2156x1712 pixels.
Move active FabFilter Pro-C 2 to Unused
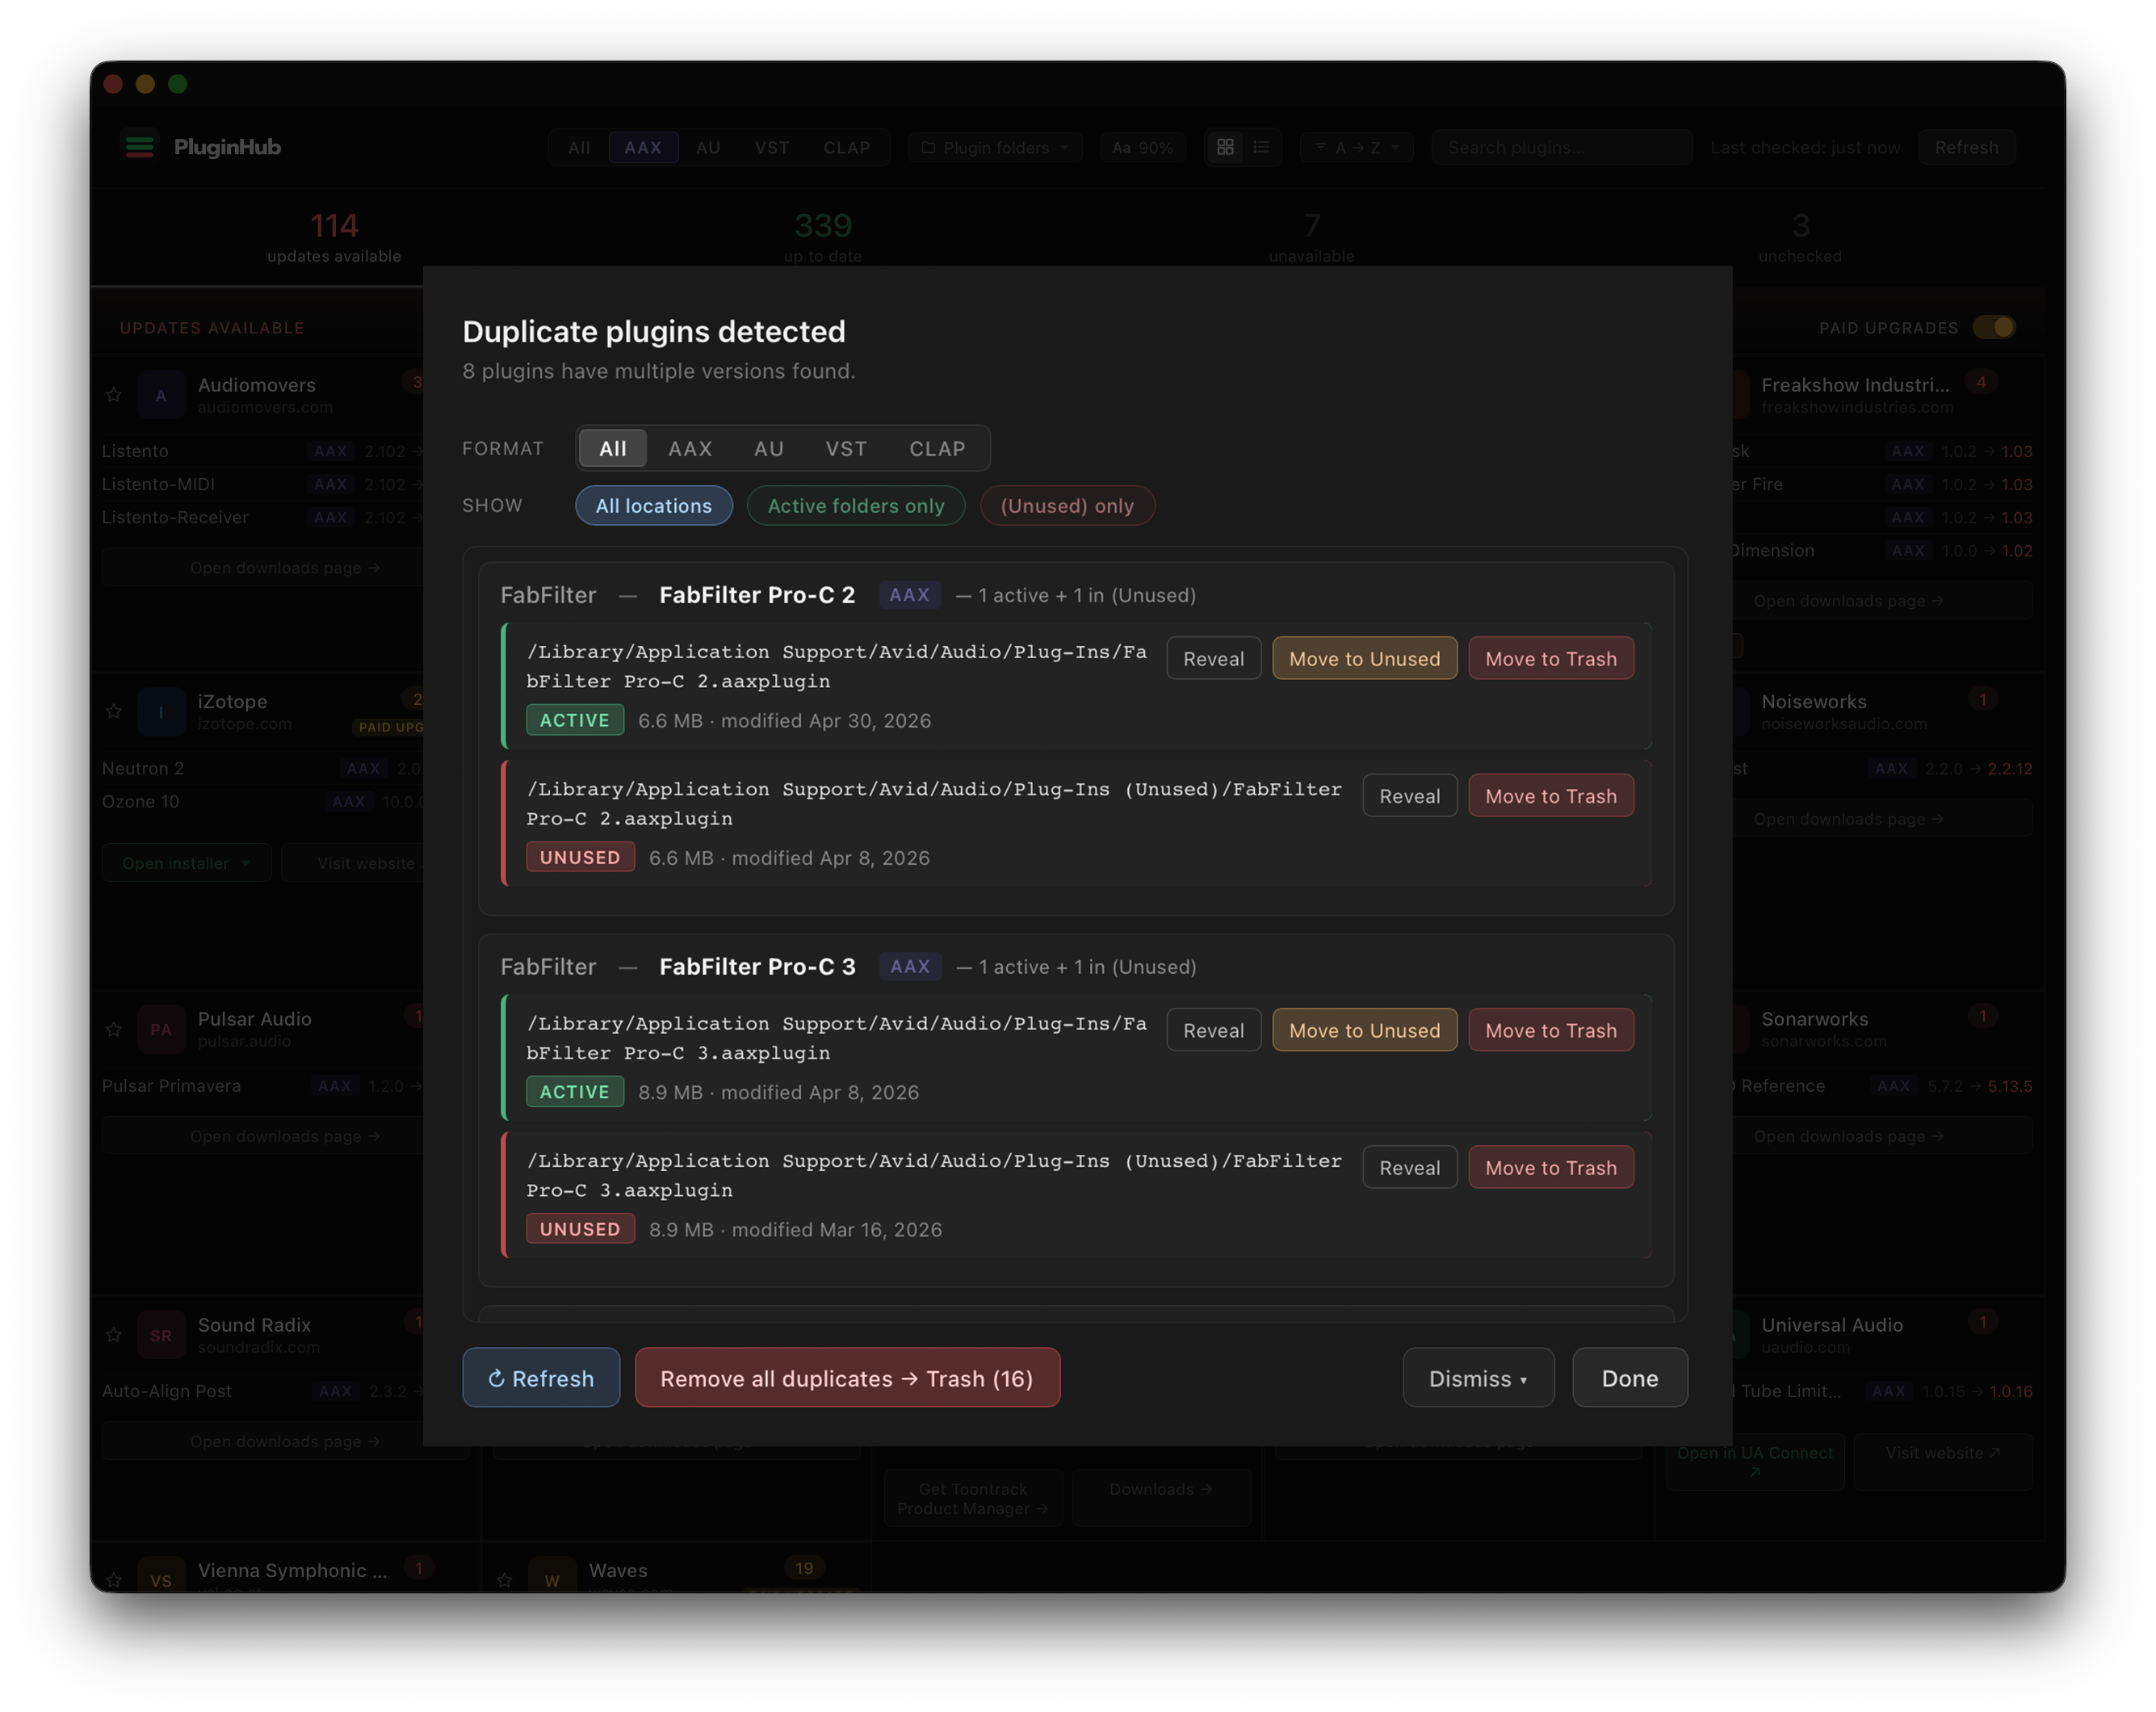point(1364,658)
